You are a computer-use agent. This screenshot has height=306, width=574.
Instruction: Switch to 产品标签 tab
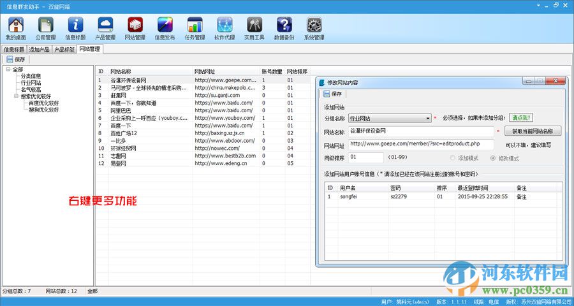coord(64,49)
